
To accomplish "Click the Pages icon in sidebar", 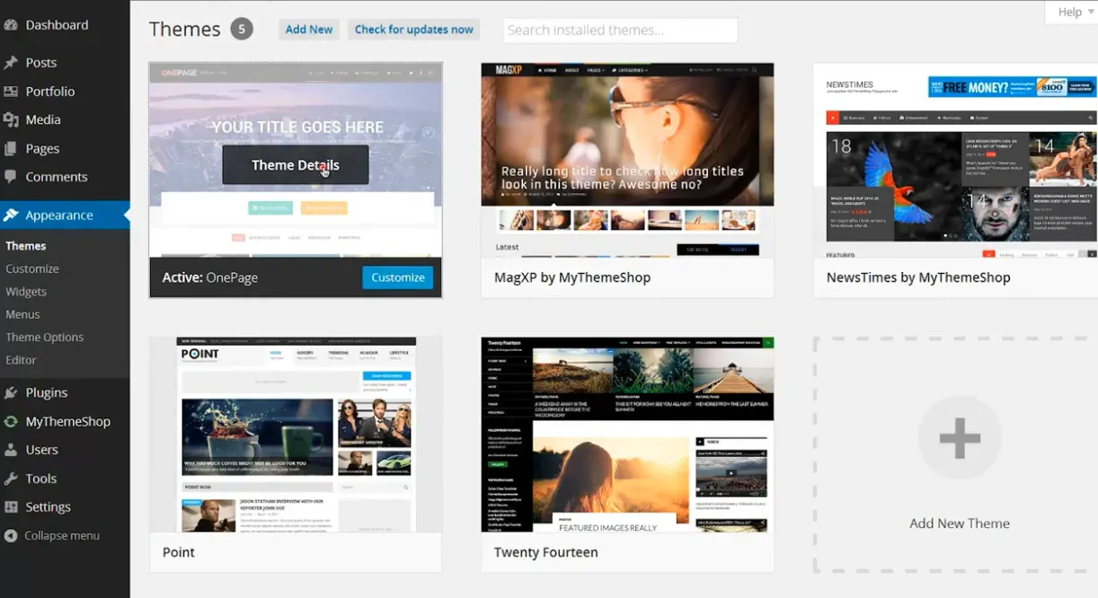I will coord(11,148).
